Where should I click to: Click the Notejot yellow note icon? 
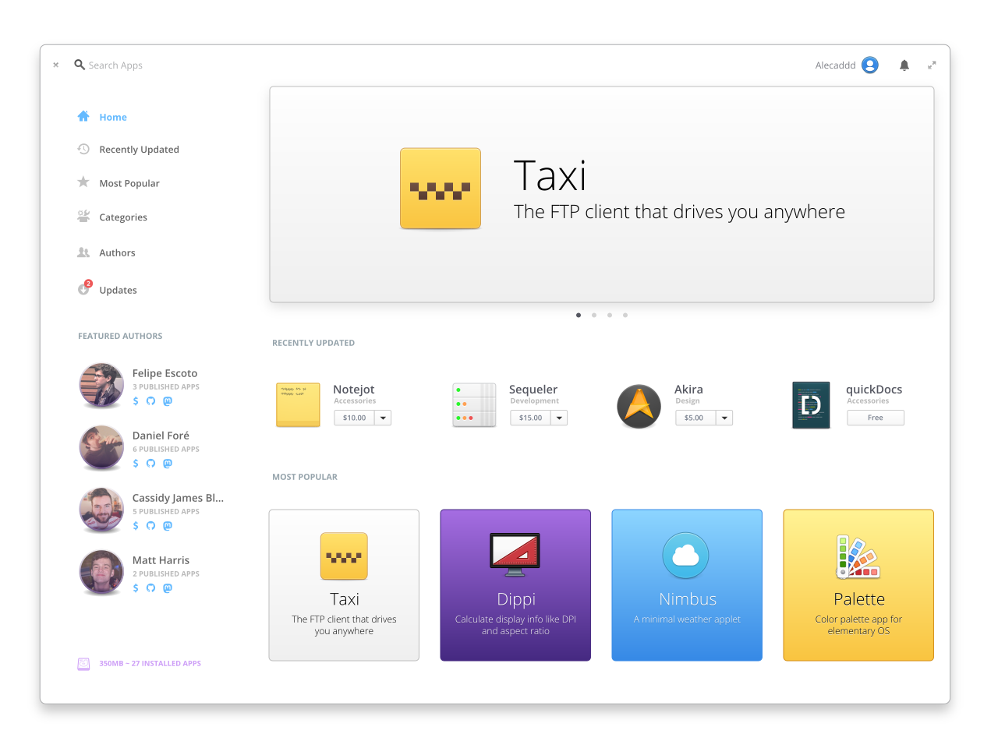[x=298, y=404]
